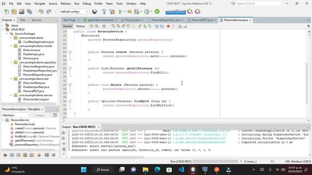This screenshot has height=175, width=312.
Task: Click the editor find selection magnifier icon
Action: (113, 26)
